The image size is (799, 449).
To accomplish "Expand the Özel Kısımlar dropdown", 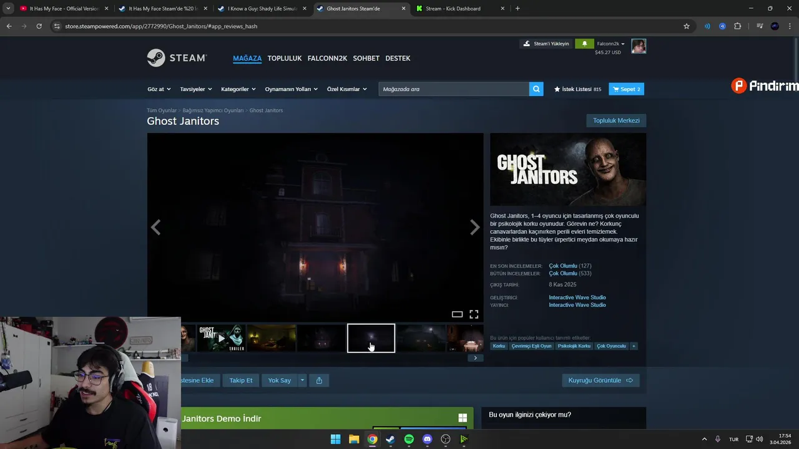I will tap(347, 89).
